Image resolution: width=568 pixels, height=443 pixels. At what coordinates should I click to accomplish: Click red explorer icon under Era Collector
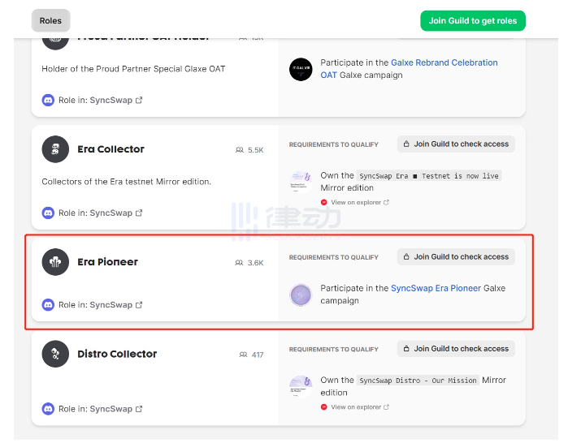tap(324, 203)
